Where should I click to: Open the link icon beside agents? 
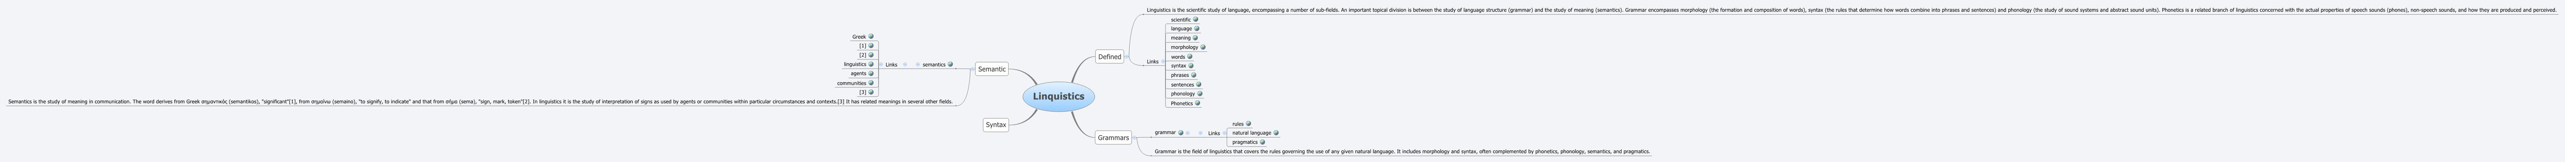point(871,74)
